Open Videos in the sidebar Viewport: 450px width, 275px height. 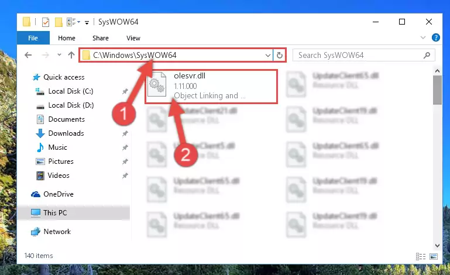(x=59, y=176)
